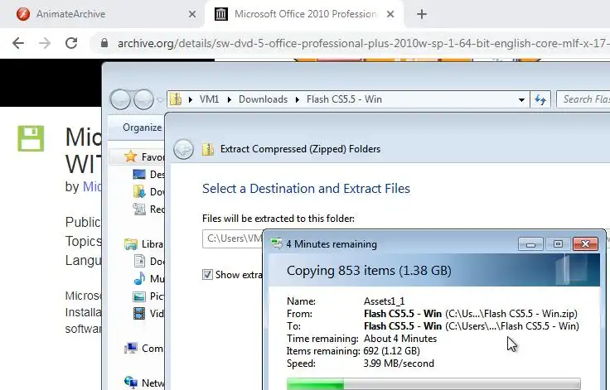The width and height of the screenshot is (610, 390).
Task: Click the extraction destination path field
Action: [x=233, y=238]
